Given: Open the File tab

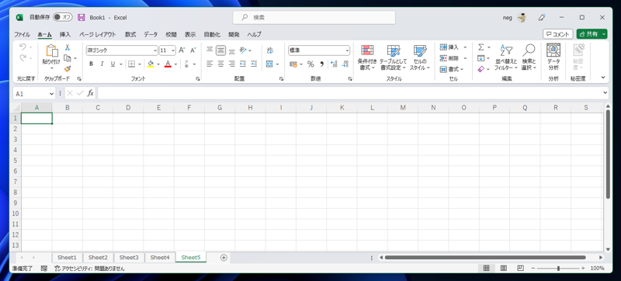Looking at the screenshot, I should tap(23, 34).
